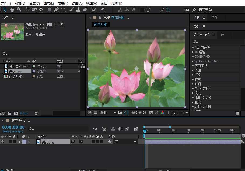
Task: Expand the 荷花.jpg layer properties
Action: pyautogui.click(x=20, y=142)
